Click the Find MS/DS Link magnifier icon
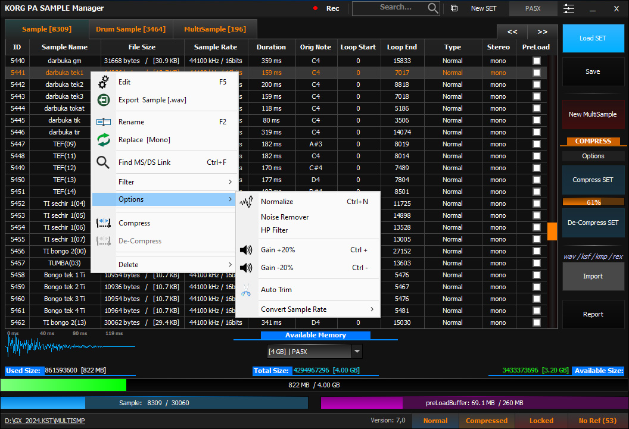 pos(103,162)
